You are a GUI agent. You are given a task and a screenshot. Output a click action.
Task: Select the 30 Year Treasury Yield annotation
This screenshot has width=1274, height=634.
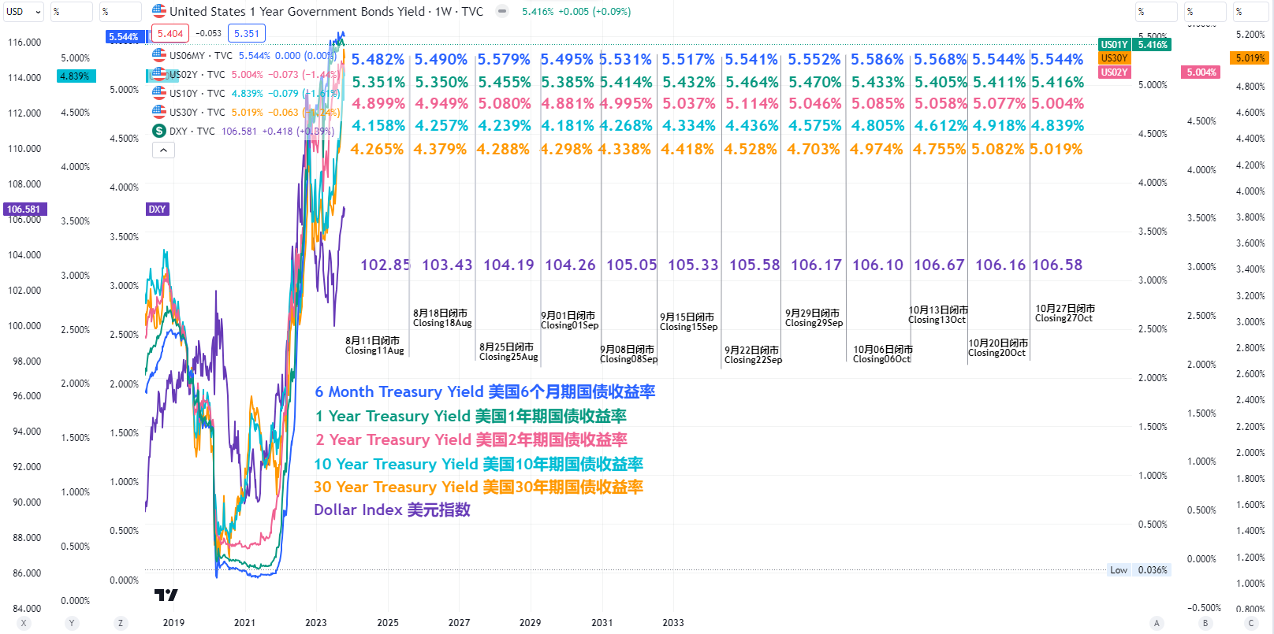pos(479,487)
